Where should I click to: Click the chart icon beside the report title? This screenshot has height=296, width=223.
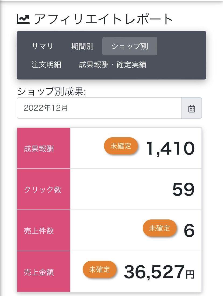coord(23,19)
